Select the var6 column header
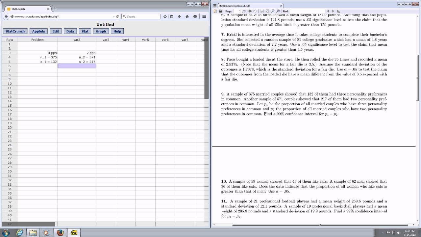This screenshot has width=421, height=237. click(165, 39)
